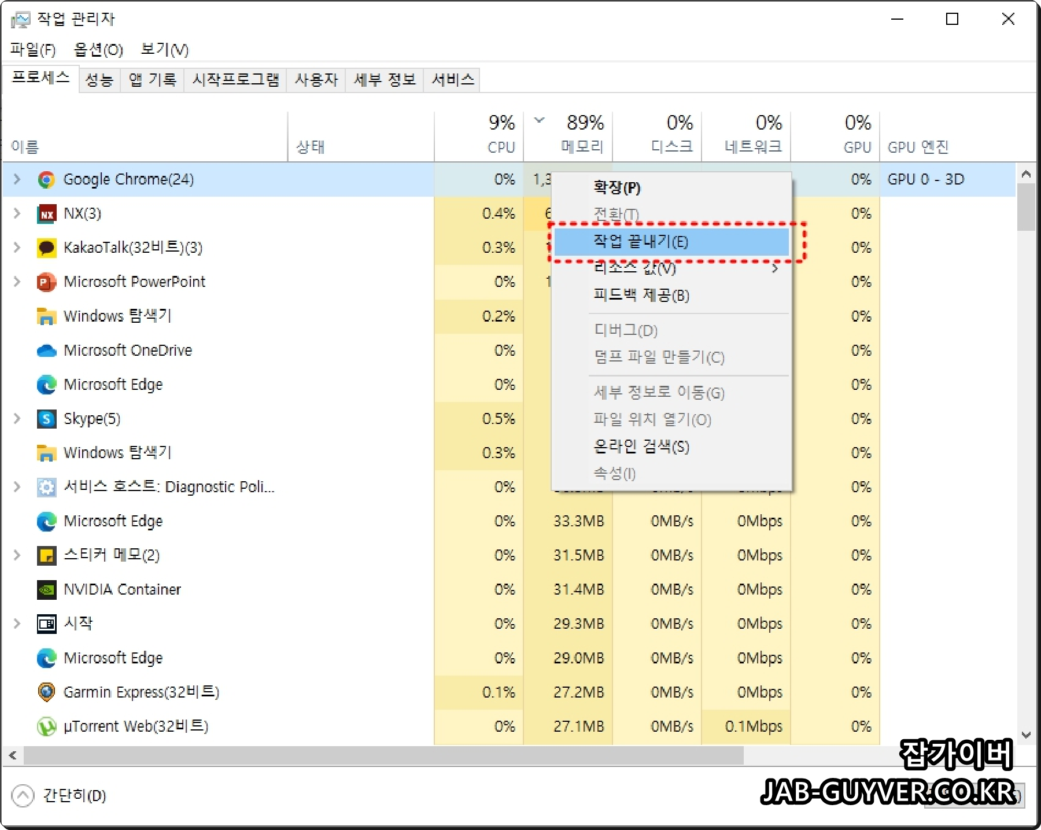Switch to the 사용자 tab
This screenshot has height=830, width=1041.
[316, 80]
